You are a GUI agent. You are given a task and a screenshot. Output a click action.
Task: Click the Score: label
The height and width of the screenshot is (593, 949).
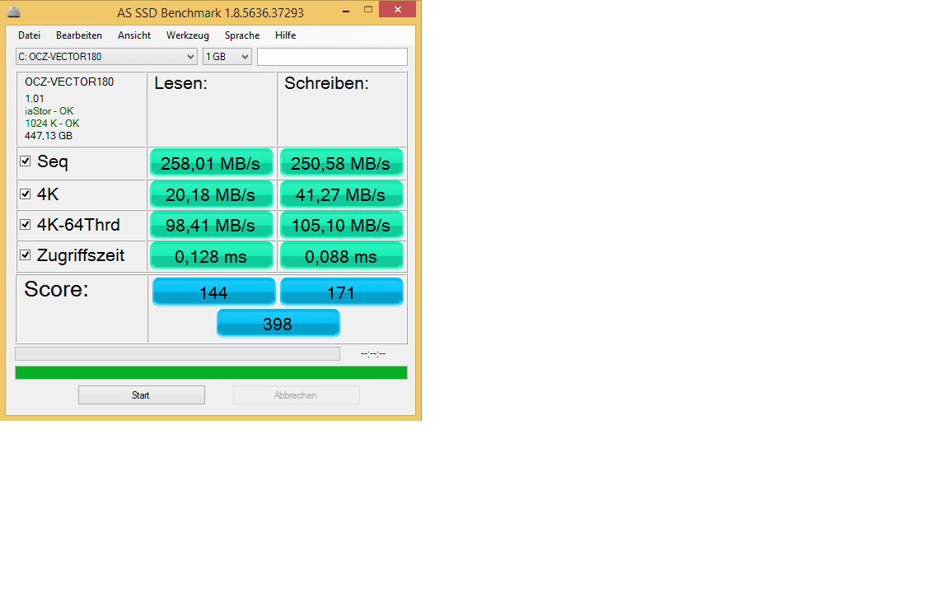[x=56, y=289]
